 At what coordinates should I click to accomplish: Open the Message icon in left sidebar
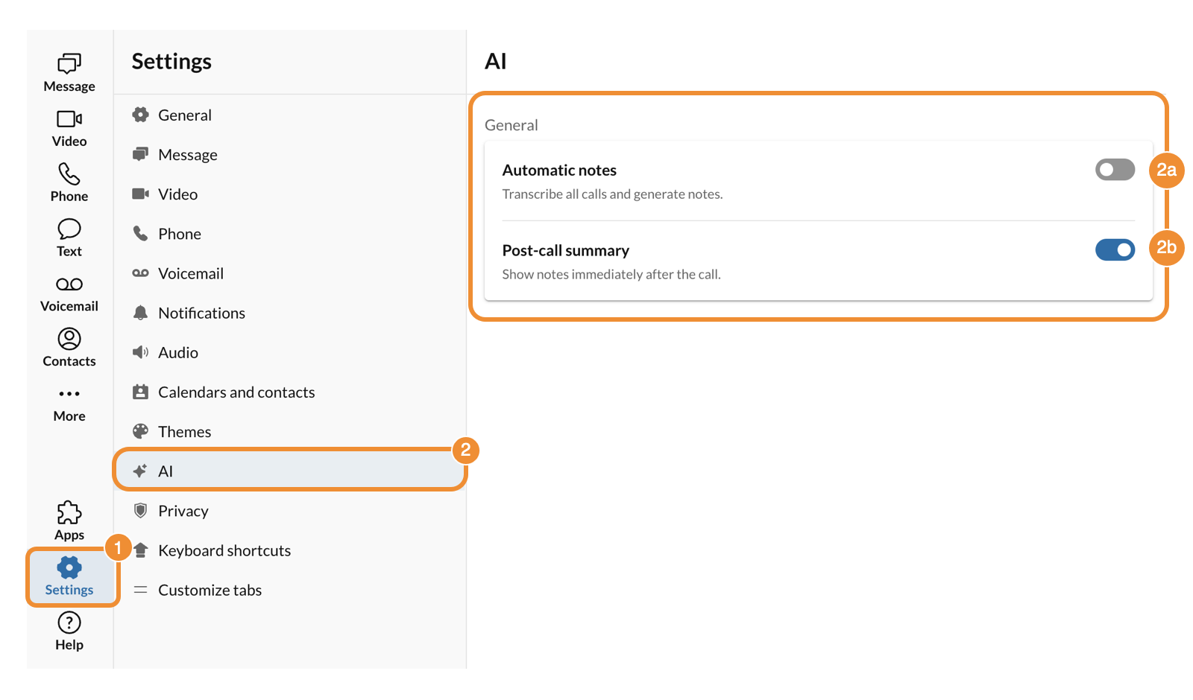(69, 64)
